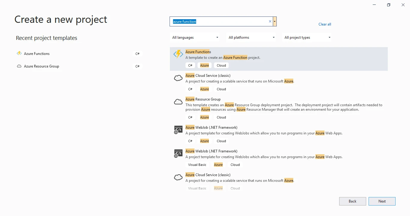Click the Visual Basic Azure WebJob template icon
The width and height of the screenshot is (410, 216).
coord(178,153)
